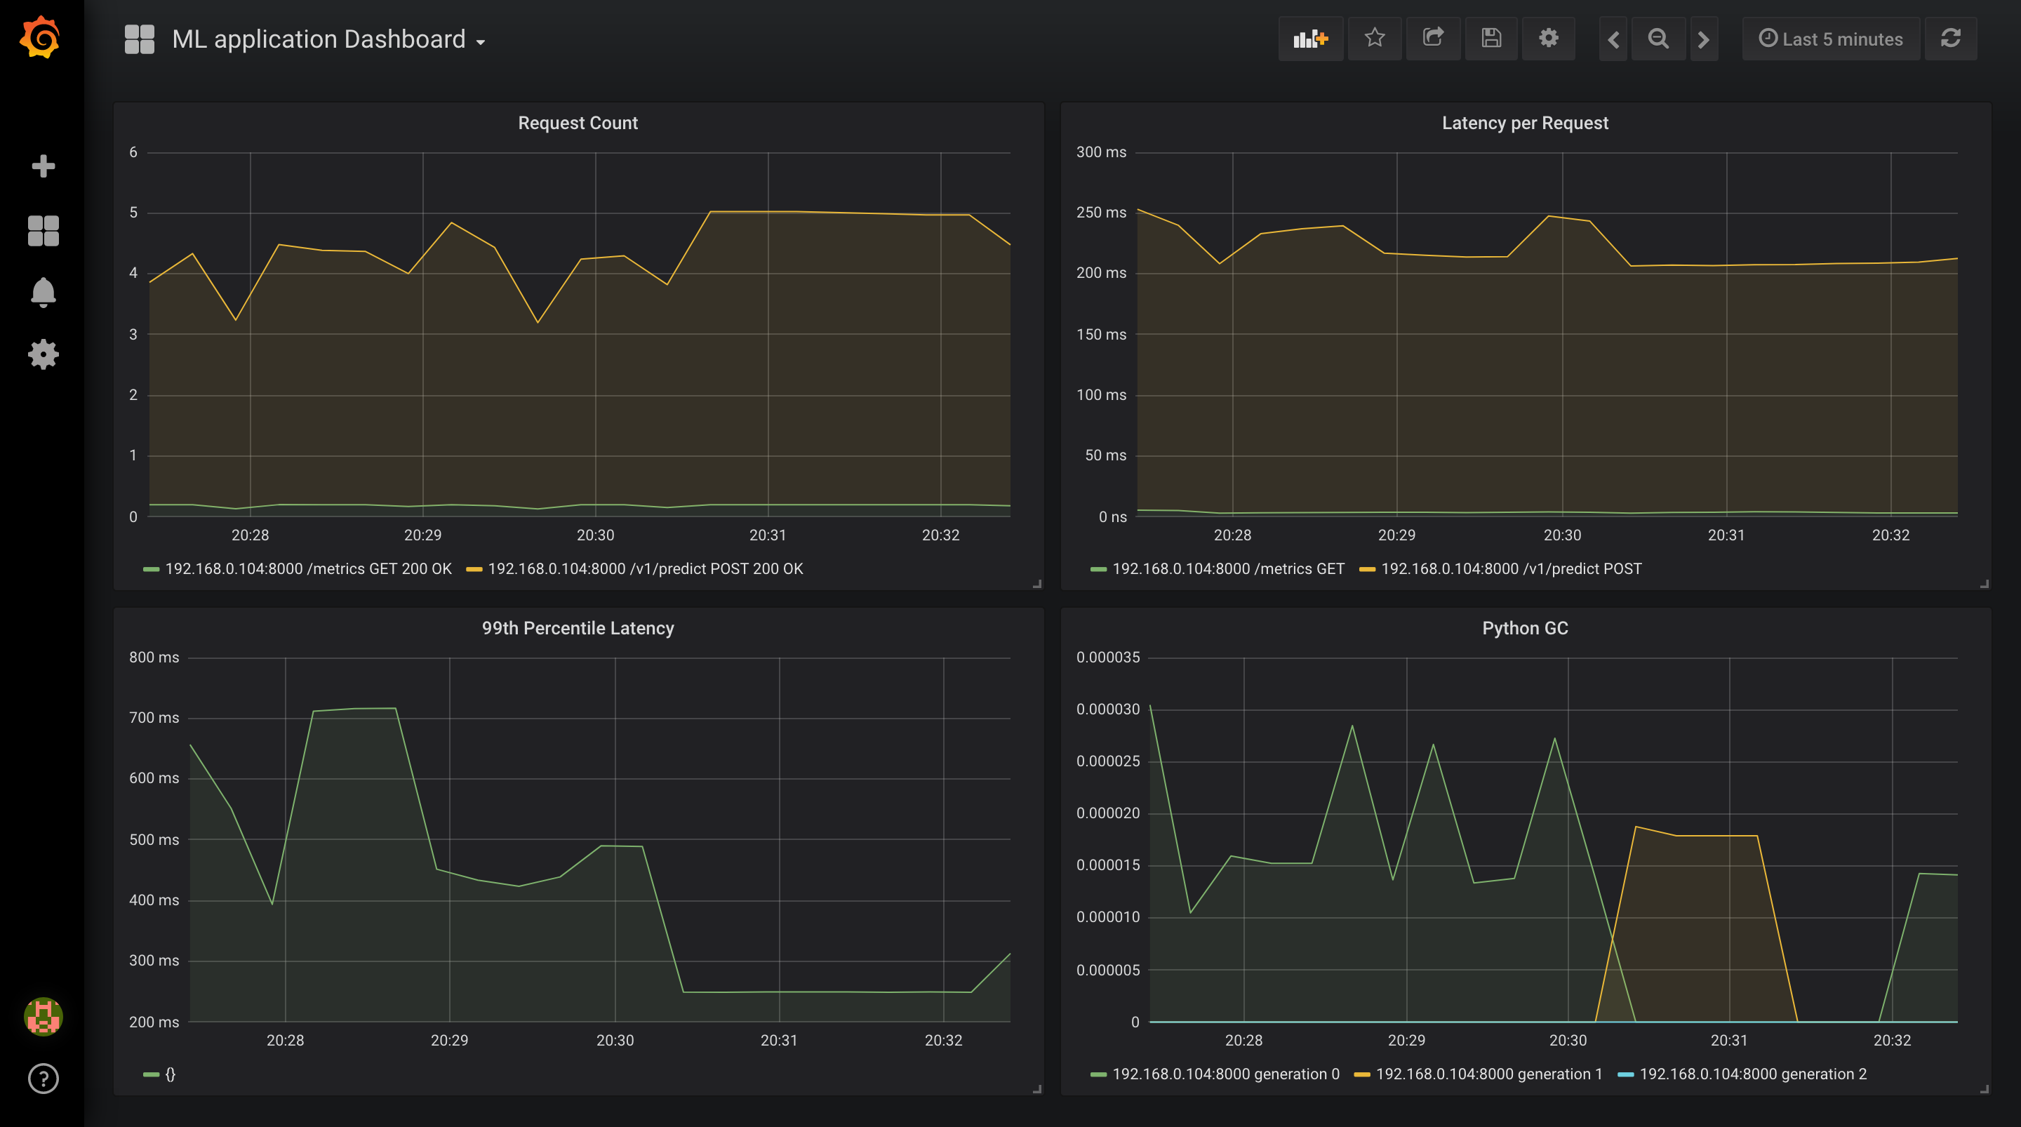2021x1127 pixels.
Task: Toggle generation 0 series in Python GC
Action: 1226,1074
